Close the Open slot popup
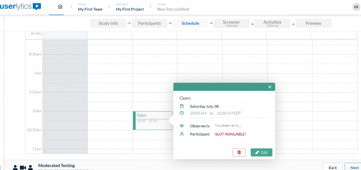 click(x=270, y=87)
